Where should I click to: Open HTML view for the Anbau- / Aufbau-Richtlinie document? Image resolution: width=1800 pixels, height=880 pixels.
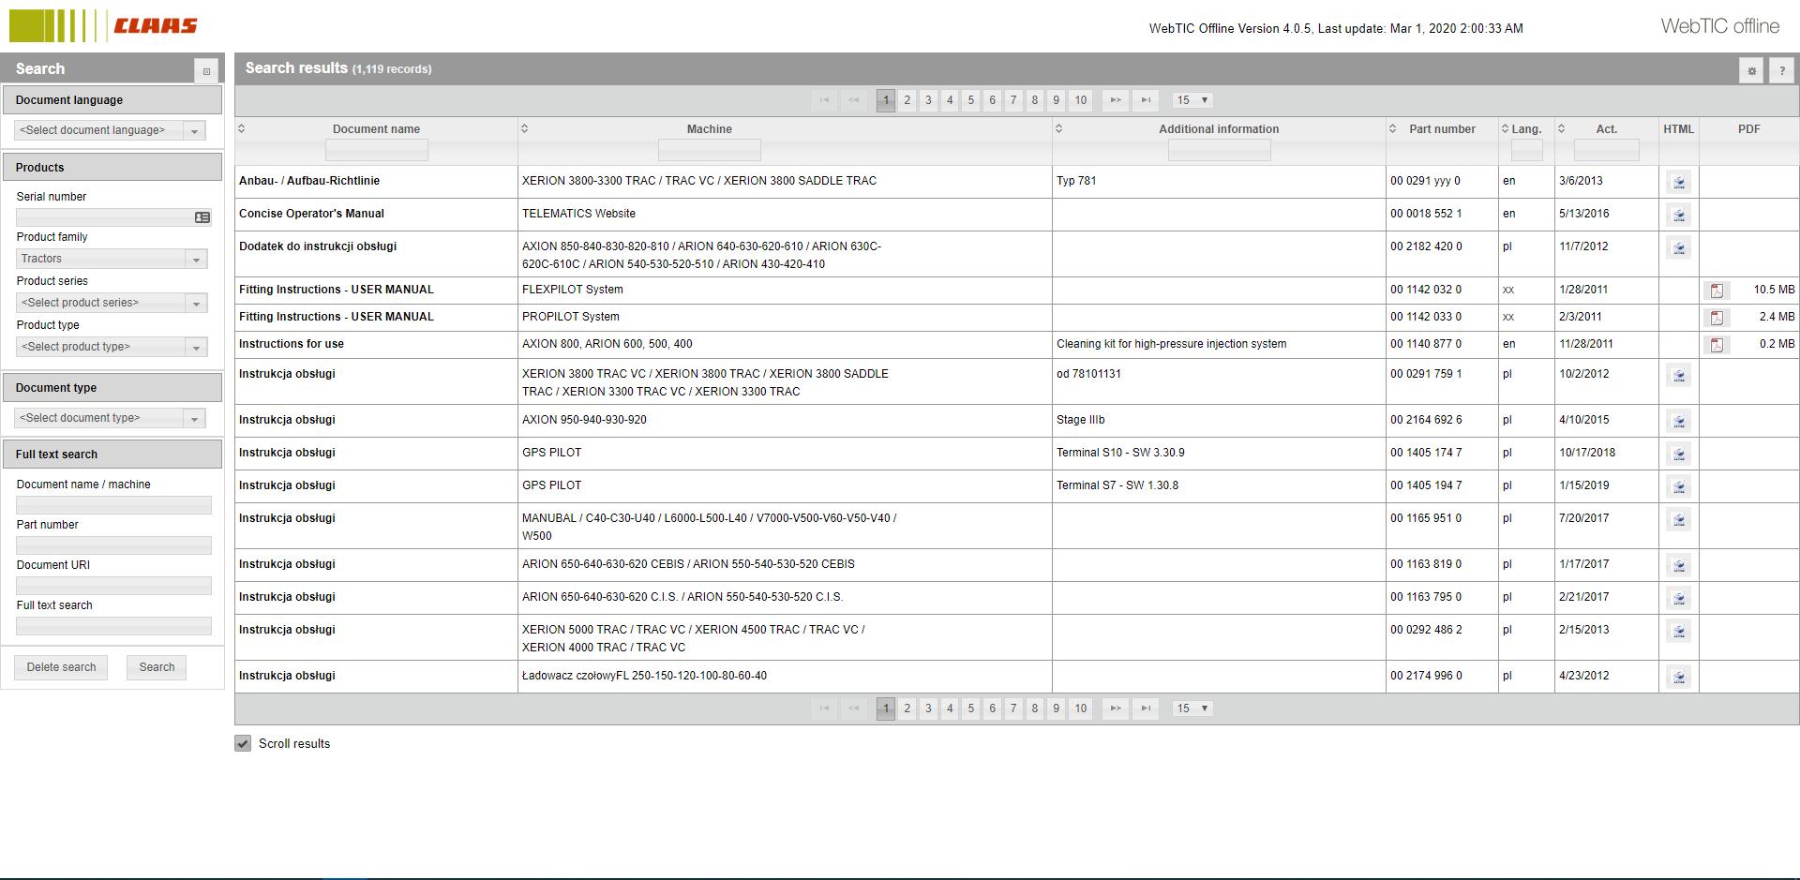(1678, 182)
